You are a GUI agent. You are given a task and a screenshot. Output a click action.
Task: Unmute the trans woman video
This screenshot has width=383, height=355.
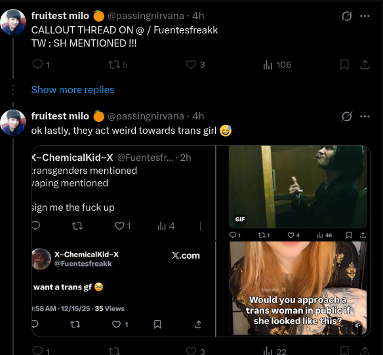point(357,325)
